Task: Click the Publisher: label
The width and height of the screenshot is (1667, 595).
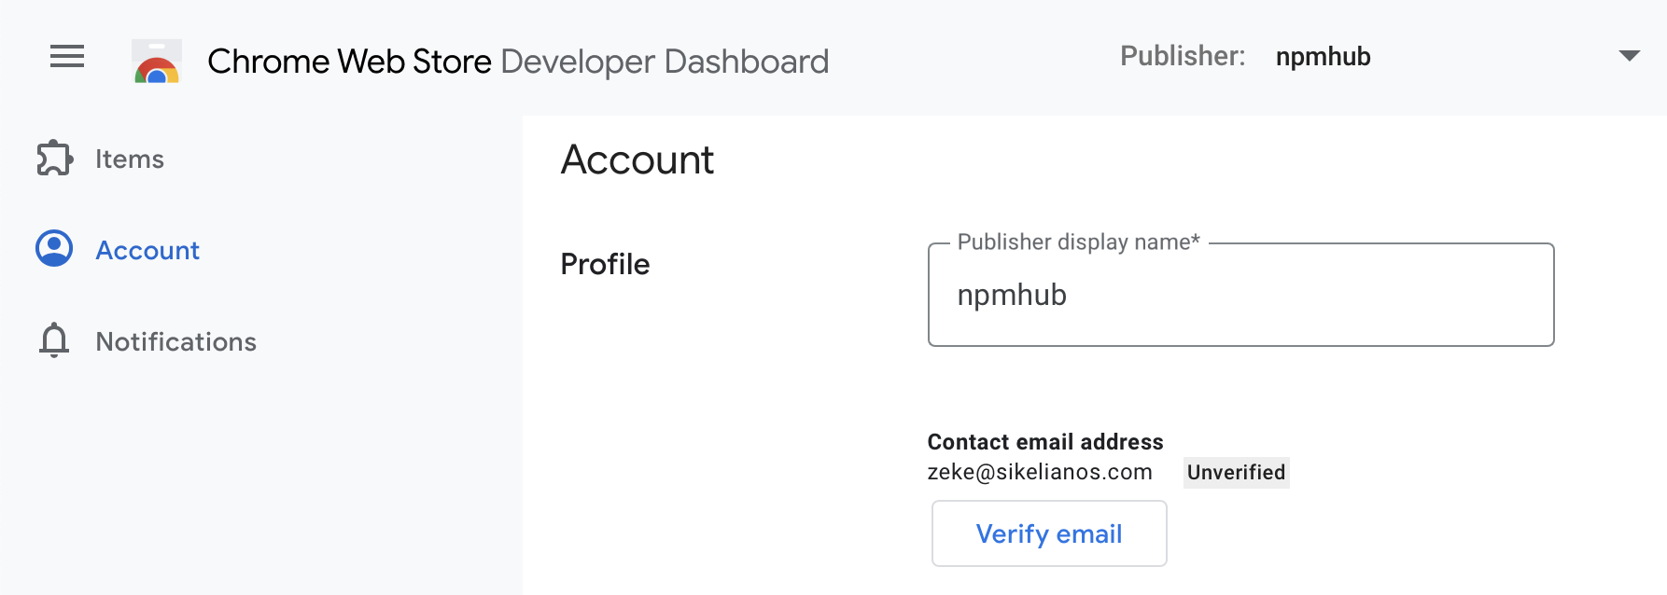Action: pos(1183,57)
